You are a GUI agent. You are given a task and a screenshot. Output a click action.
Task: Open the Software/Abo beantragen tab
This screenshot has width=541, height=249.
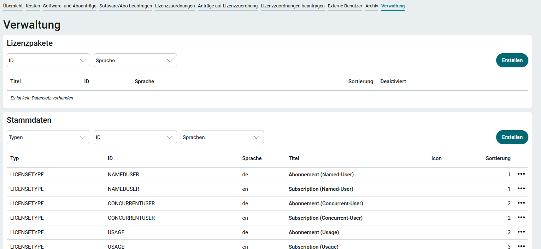(x=125, y=6)
